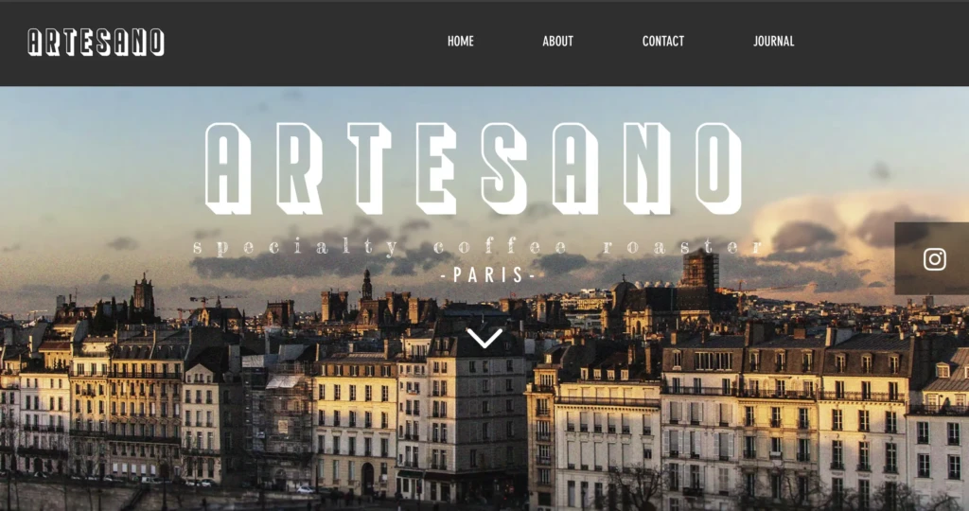969x511 pixels.
Task: Click the dark social sidebar panel
Action: pos(932,258)
